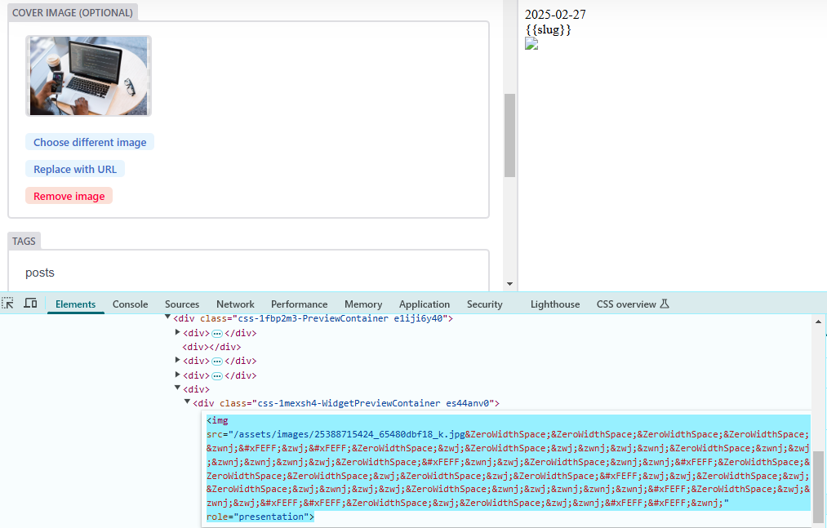The width and height of the screenshot is (827, 528).
Task: Click the cover image laptop thumbnail
Action: pyautogui.click(x=88, y=76)
